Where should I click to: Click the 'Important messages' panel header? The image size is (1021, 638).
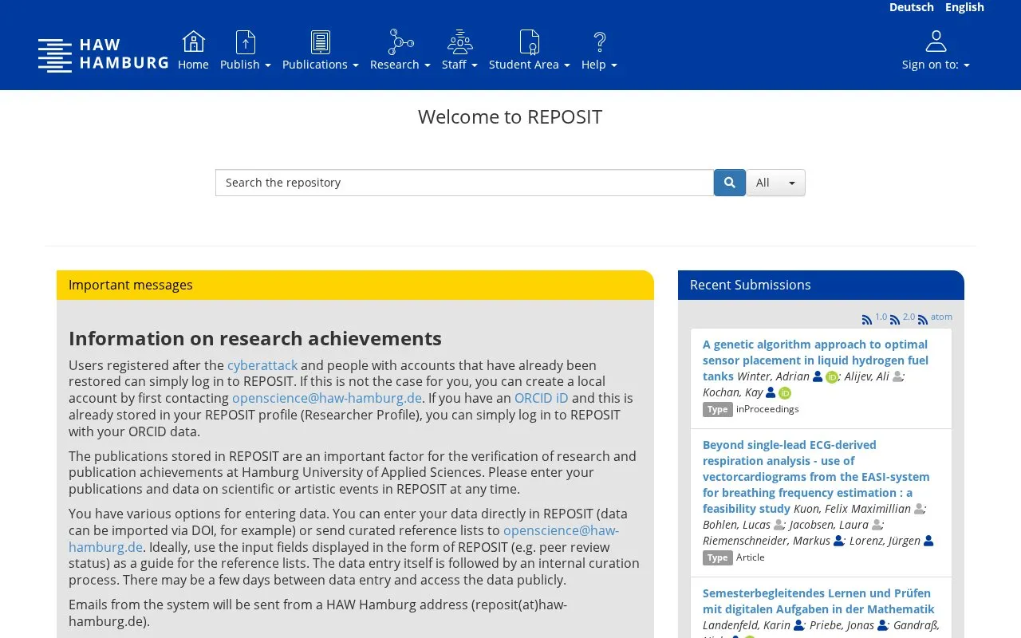355,285
